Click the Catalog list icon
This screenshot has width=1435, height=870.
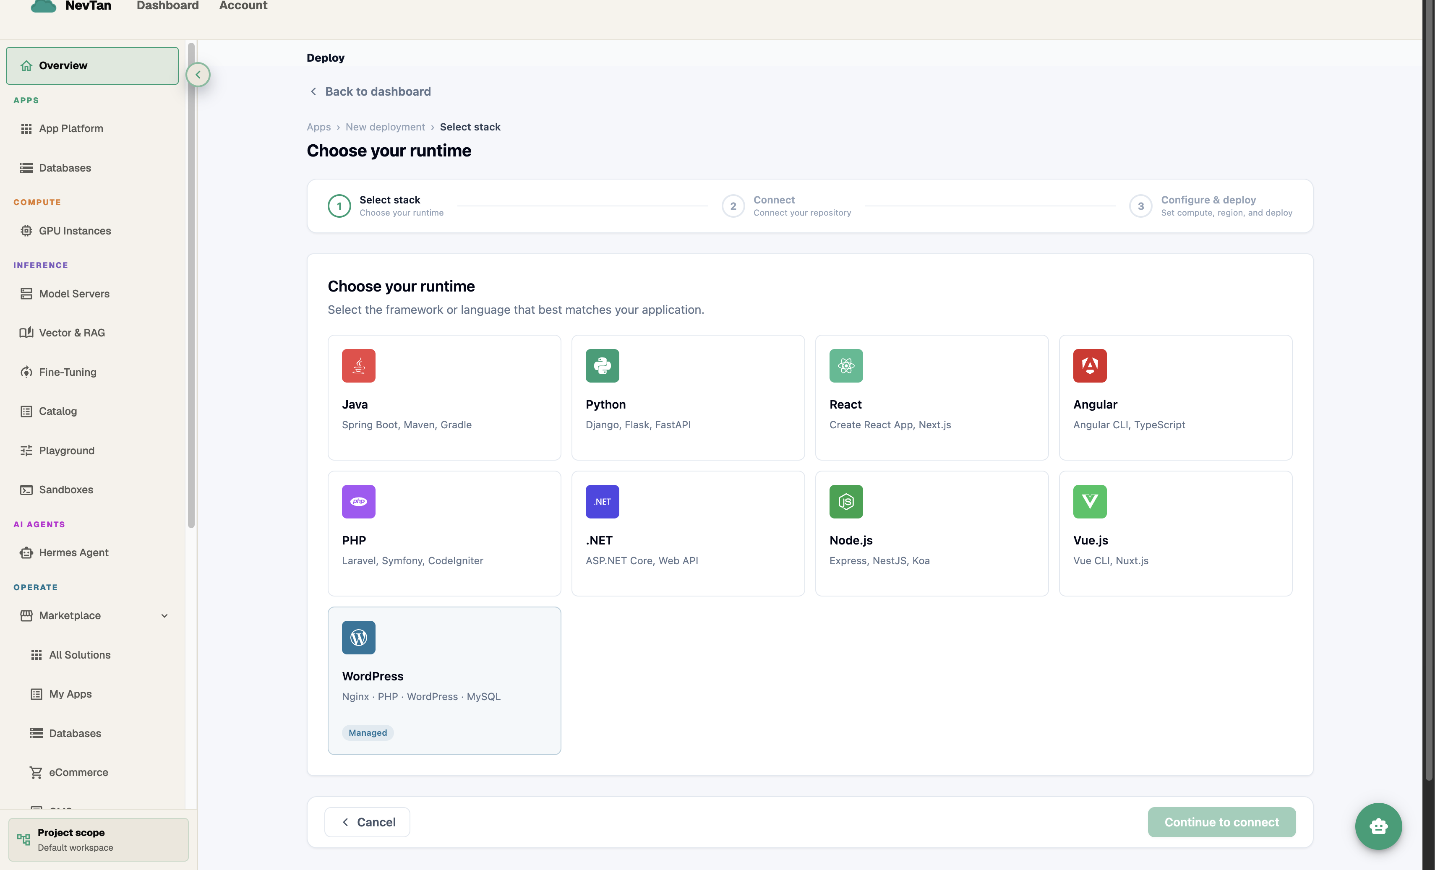[26, 411]
